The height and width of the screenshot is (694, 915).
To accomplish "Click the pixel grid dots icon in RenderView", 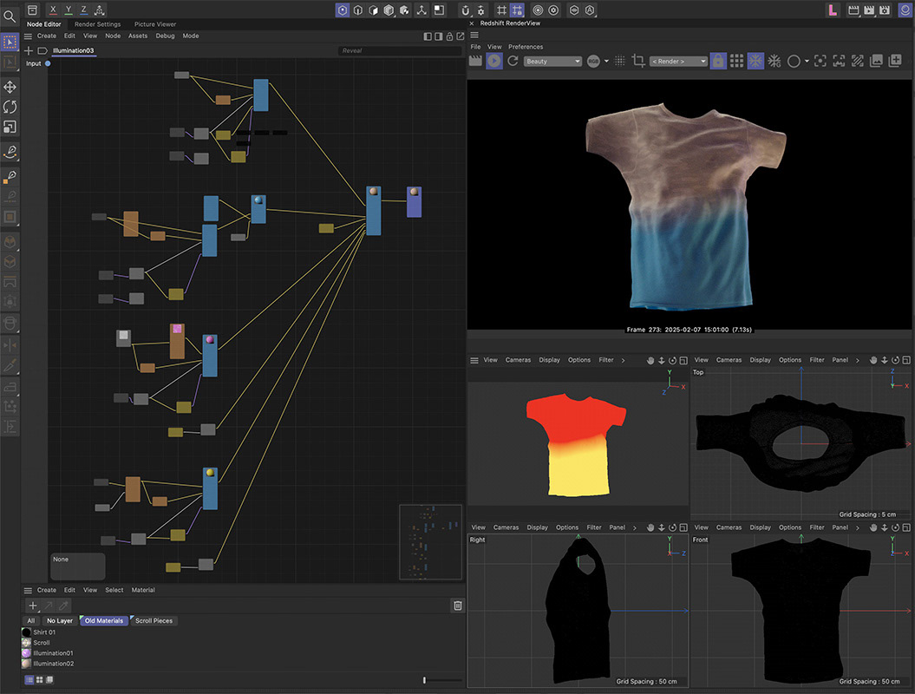I will pos(620,61).
